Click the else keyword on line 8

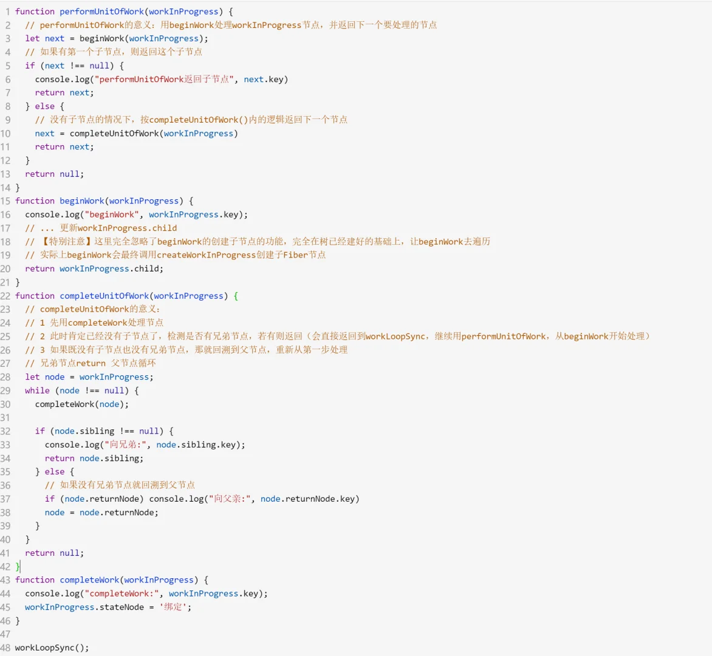pos(44,106)
